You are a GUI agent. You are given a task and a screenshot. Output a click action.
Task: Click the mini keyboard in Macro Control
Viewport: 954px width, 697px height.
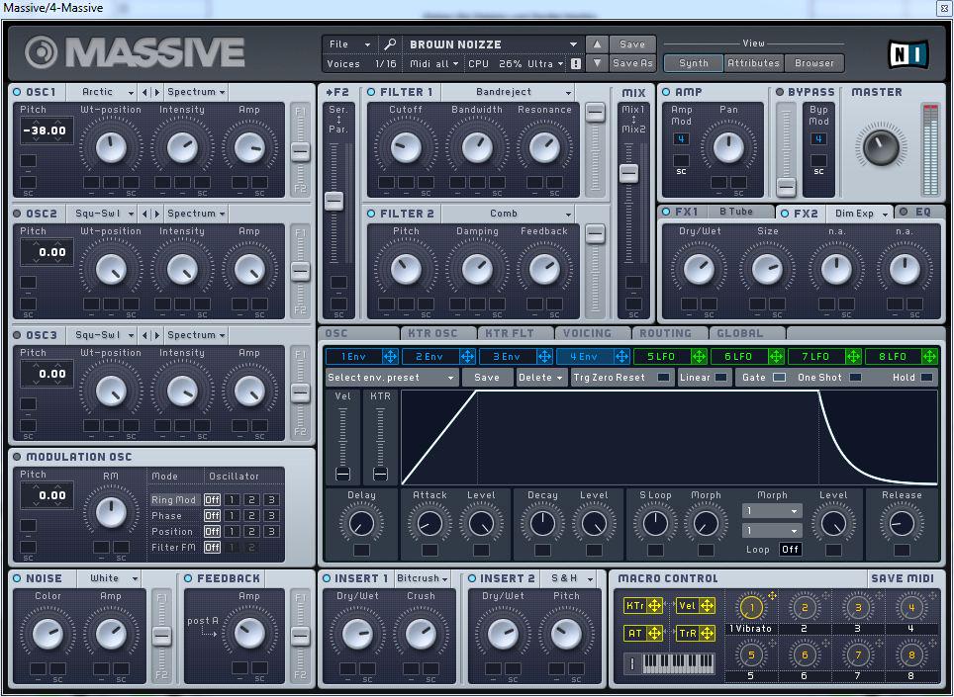coord(678,663)
